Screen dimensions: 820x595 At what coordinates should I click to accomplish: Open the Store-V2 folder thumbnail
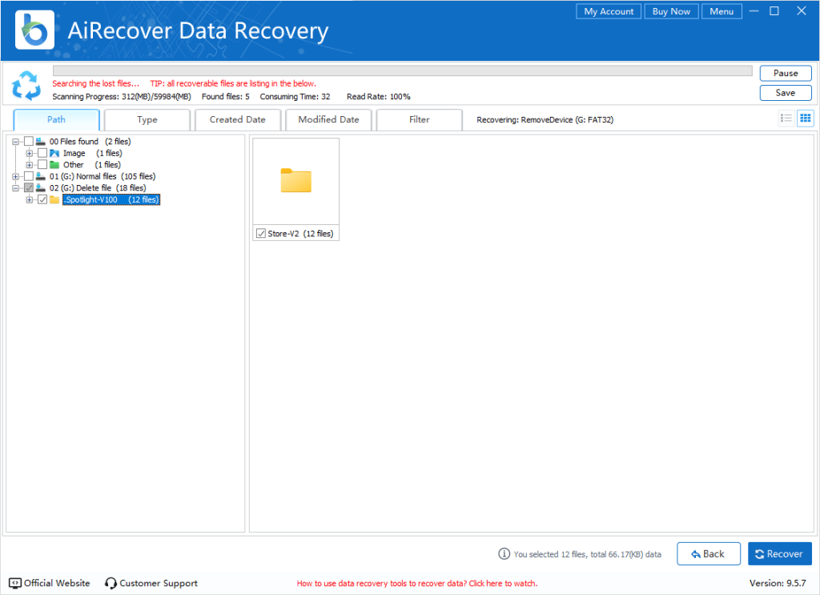[x=295, y=181]
